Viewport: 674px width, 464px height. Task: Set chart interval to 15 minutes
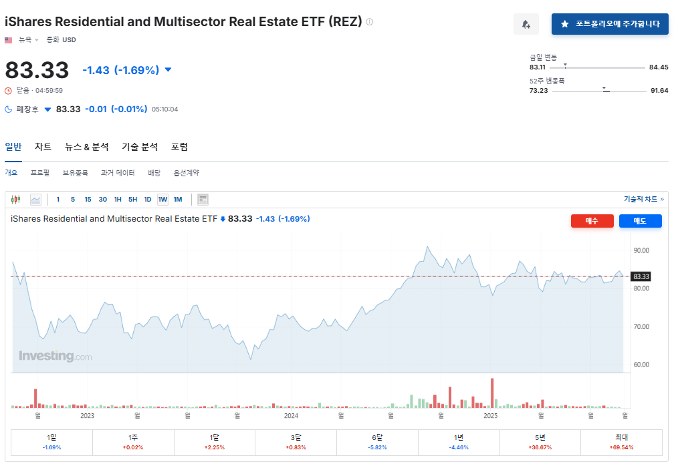pyautogui.click(x=88, y=199)
